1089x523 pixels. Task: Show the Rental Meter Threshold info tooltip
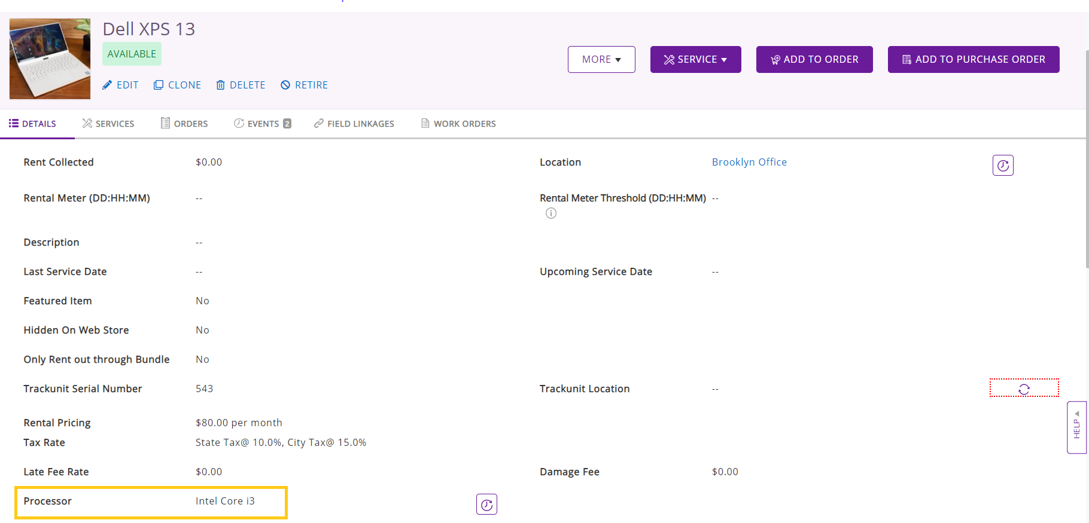point(551,213)
